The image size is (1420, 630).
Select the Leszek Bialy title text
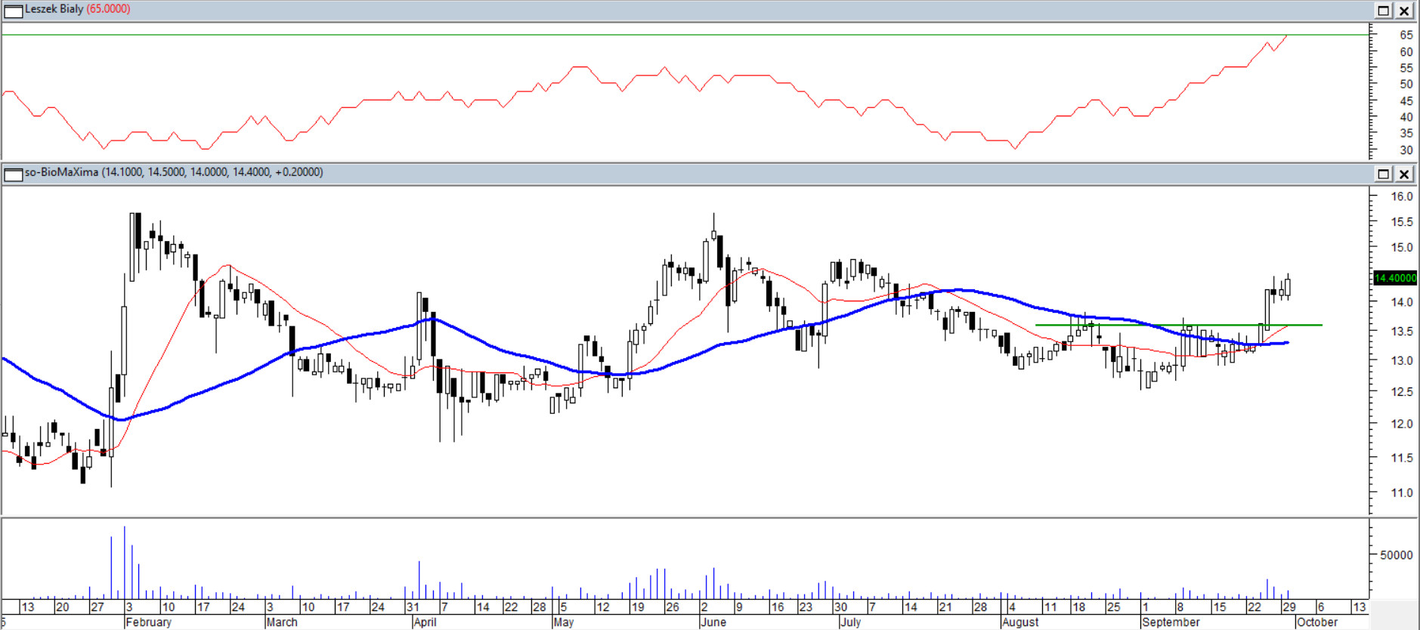coord(54,9)
